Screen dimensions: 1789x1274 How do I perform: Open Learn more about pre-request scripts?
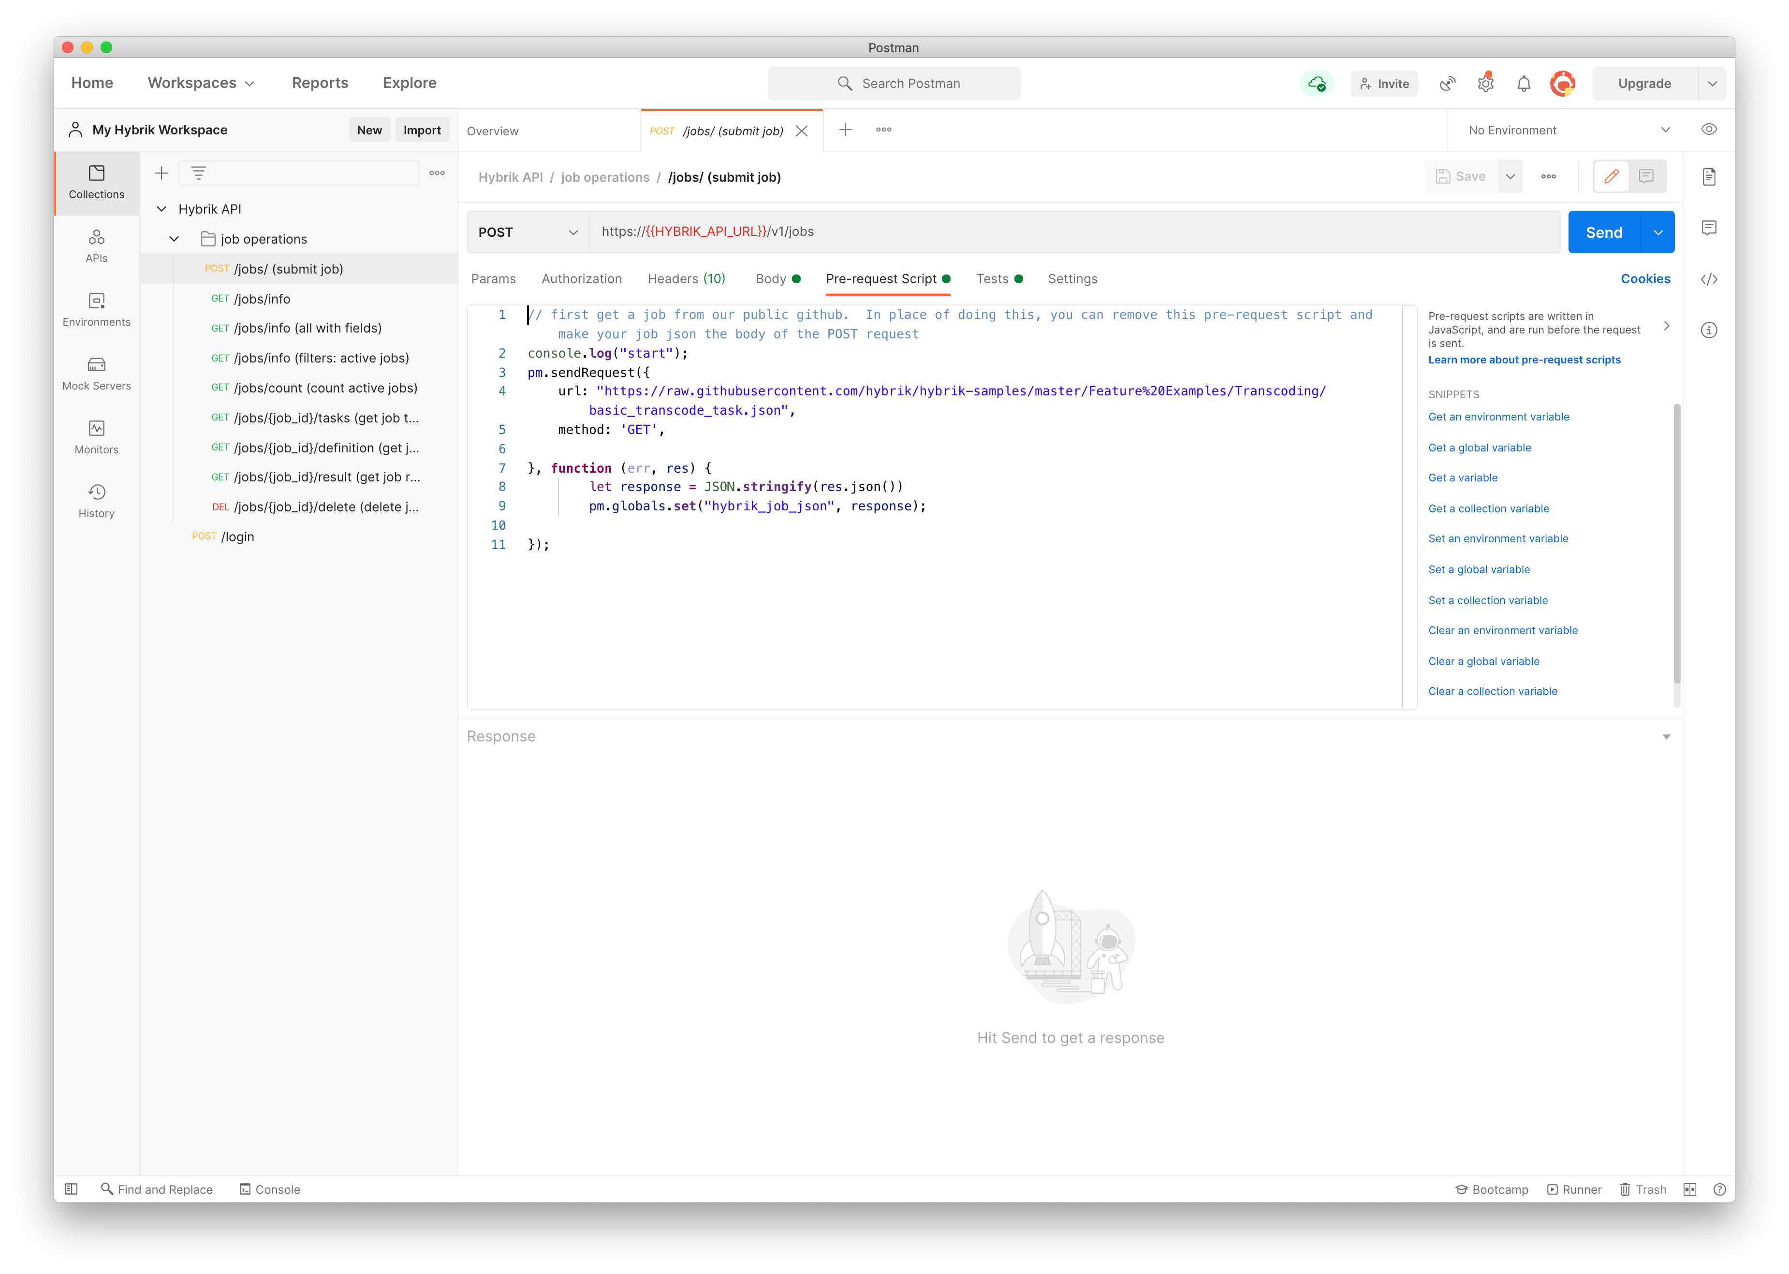[x=1524, y=359]
